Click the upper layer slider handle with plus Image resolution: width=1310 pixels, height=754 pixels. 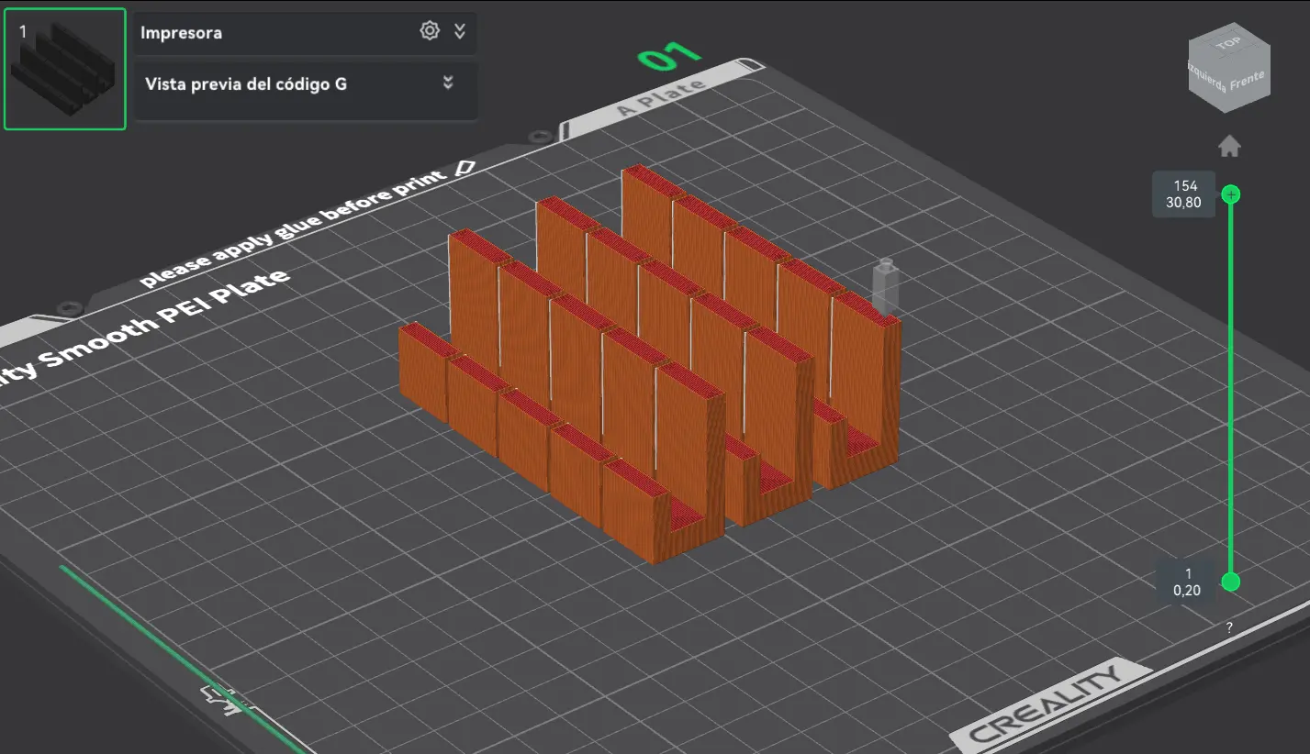click(1231, 194)
